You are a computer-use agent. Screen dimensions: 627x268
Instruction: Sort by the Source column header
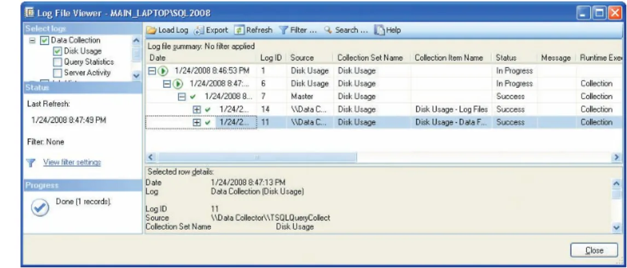click(309, 58)
